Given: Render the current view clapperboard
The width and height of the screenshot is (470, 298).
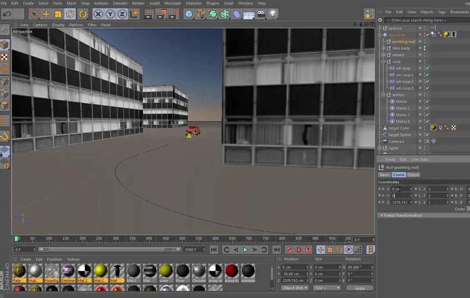Looking at the screenshot, I should (148, 14).
